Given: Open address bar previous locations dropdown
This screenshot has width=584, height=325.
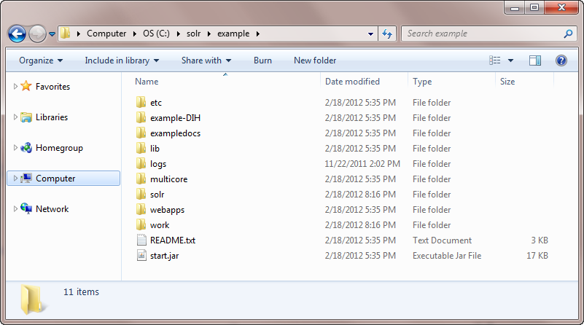Looking at the screenshot, I should click(x=370, y=34).
